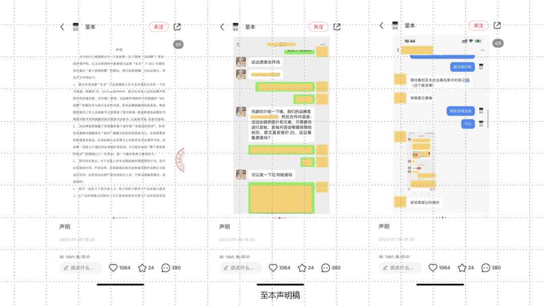Open comments bubble in the right post

(485, 268)
